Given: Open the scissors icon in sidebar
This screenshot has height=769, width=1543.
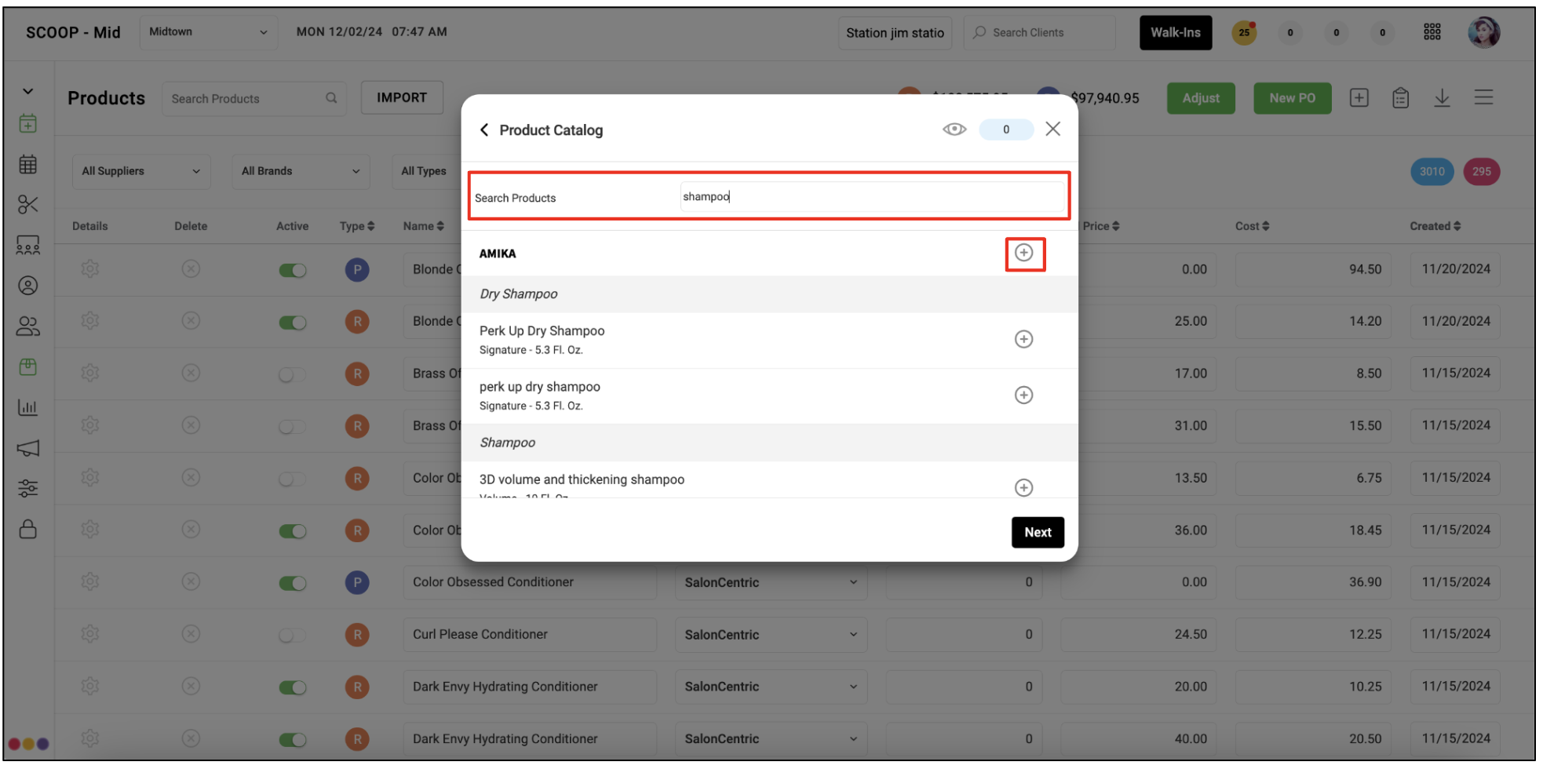Looking at the screenshot, I should [28, 205].
